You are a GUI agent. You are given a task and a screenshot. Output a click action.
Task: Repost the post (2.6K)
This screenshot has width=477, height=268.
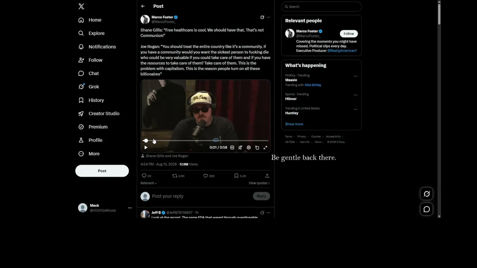click(179, 176)
